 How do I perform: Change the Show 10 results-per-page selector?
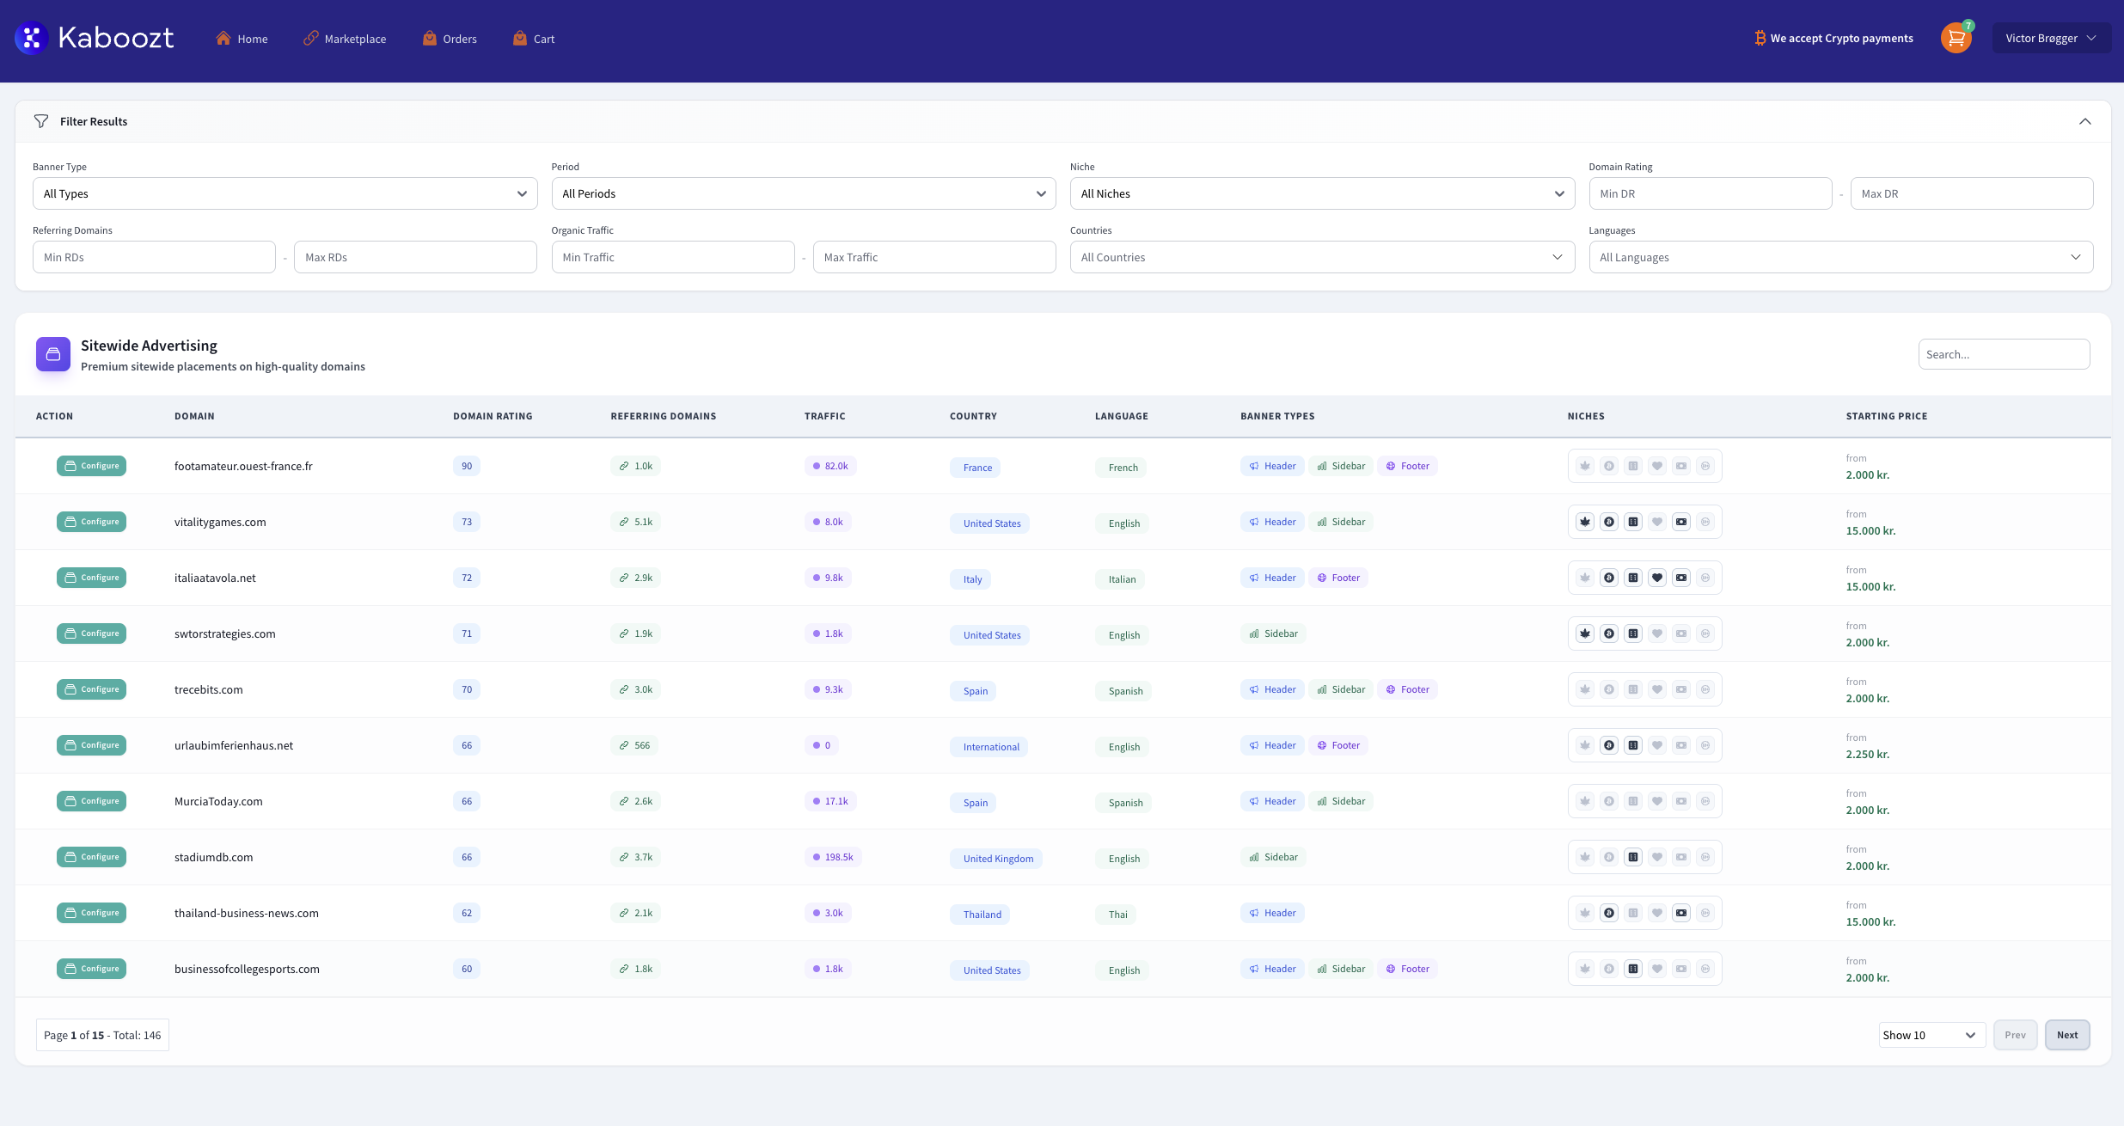click(x=1930, y=1034)
